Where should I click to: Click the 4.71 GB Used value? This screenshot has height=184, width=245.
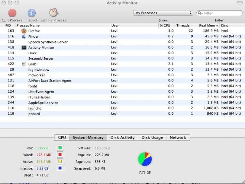pyautogui.click(x=43, y=175)
